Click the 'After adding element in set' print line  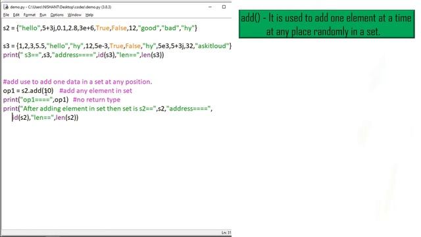[x=108, y=109]
